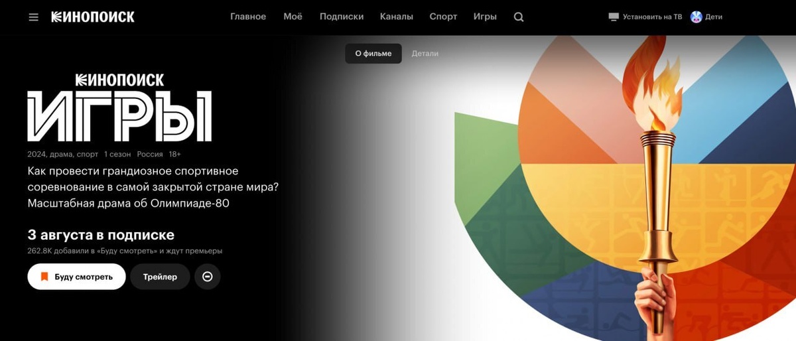Click the Кинопоиск Игры title logo
796x341 pixels.
119,106
